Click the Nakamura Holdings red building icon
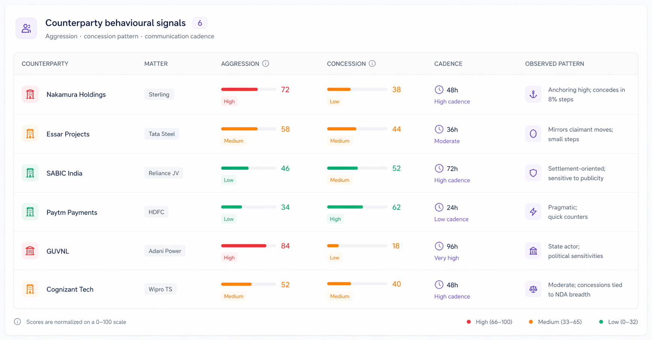 pyautogui.click(x=30, y=95)
